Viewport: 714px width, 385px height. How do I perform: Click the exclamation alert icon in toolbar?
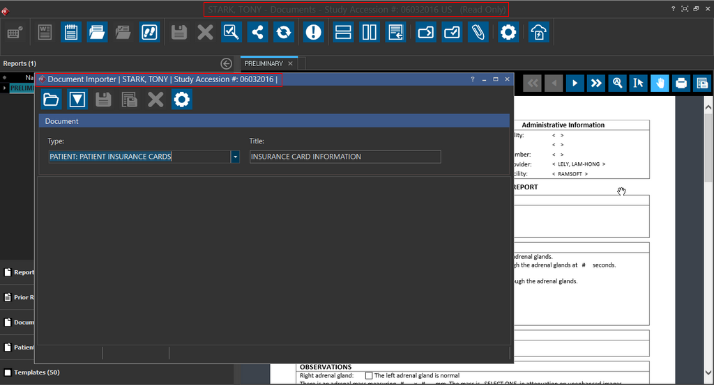(x=314, y=32)
